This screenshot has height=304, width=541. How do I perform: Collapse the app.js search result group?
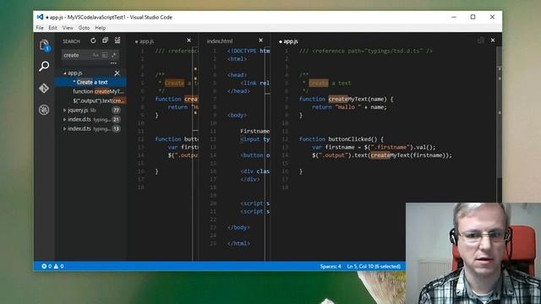click(65, 73)
